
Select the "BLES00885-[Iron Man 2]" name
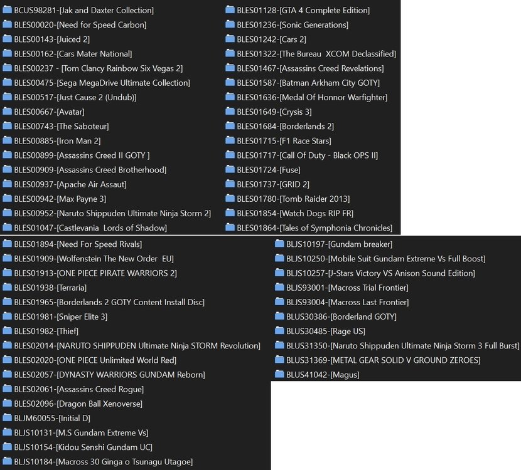[57, 141]
